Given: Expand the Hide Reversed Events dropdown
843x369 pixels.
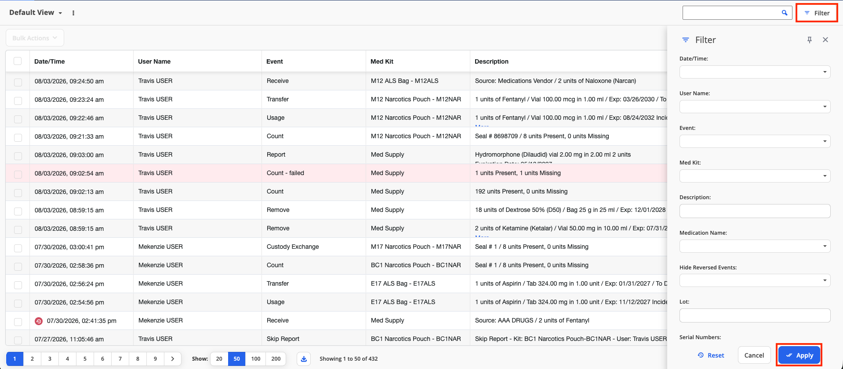Looking at the screenshot, I should pyautogui.click(x=755, y=280).
